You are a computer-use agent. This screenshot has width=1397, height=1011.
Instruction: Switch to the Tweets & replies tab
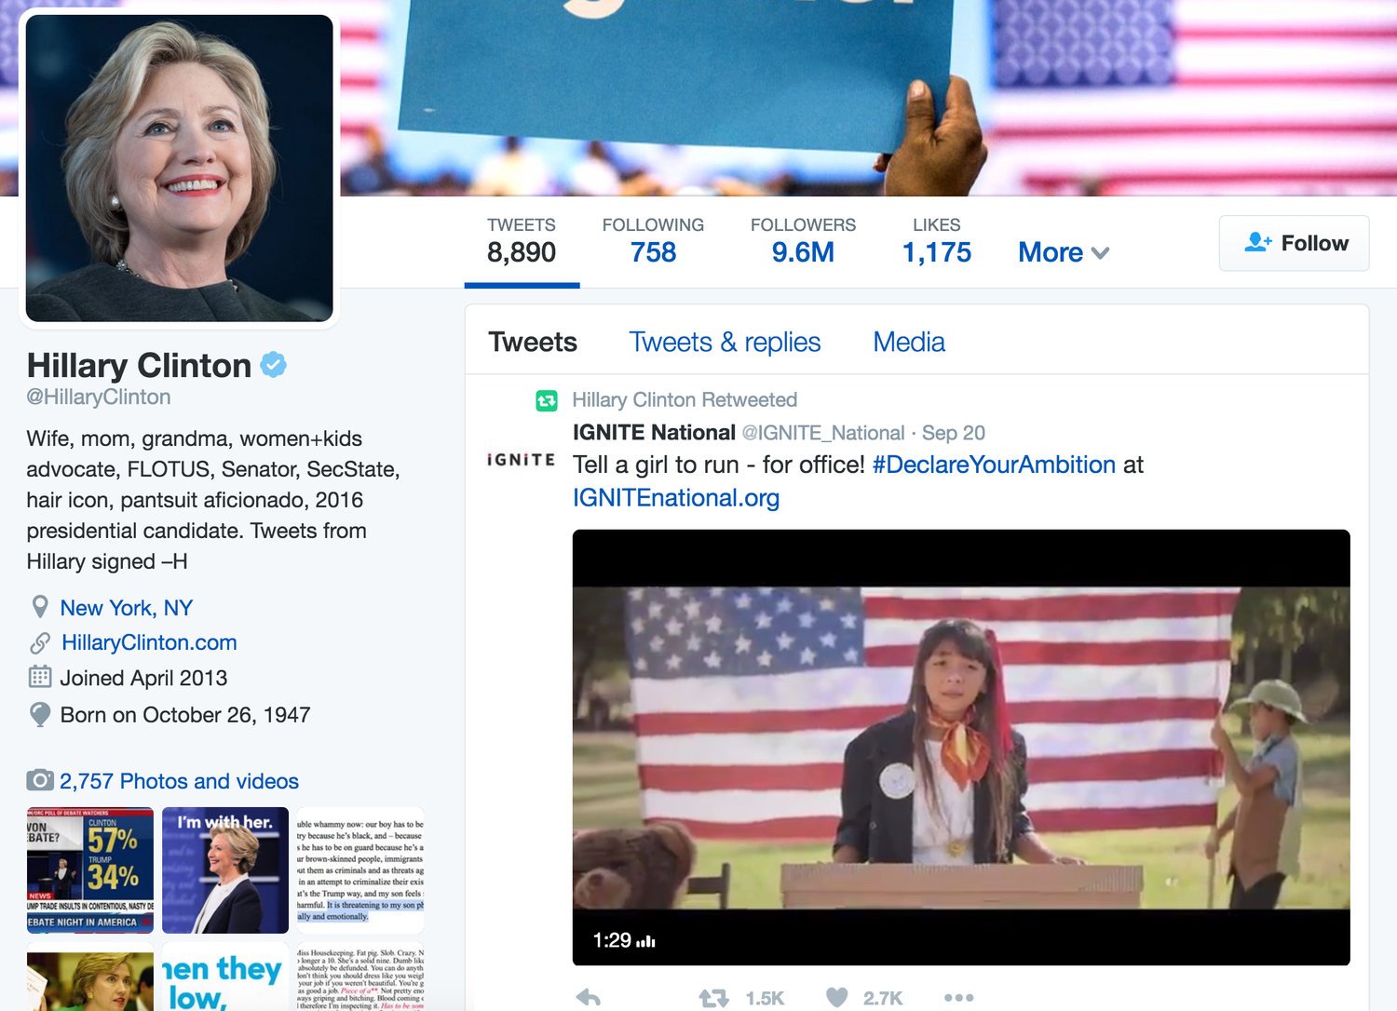(725, 342)
